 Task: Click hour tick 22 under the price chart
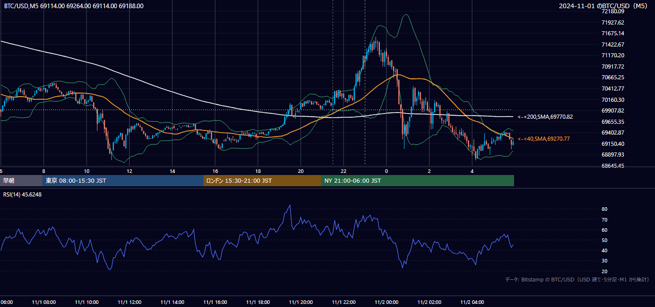pyautogui.click(x=343, y=171)
